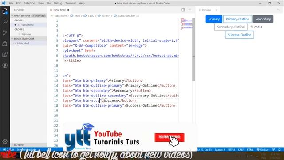This screenshot has height=160, width=284.
Task: Click the VS Code logo icon
Action: click(x=4, y=3)
